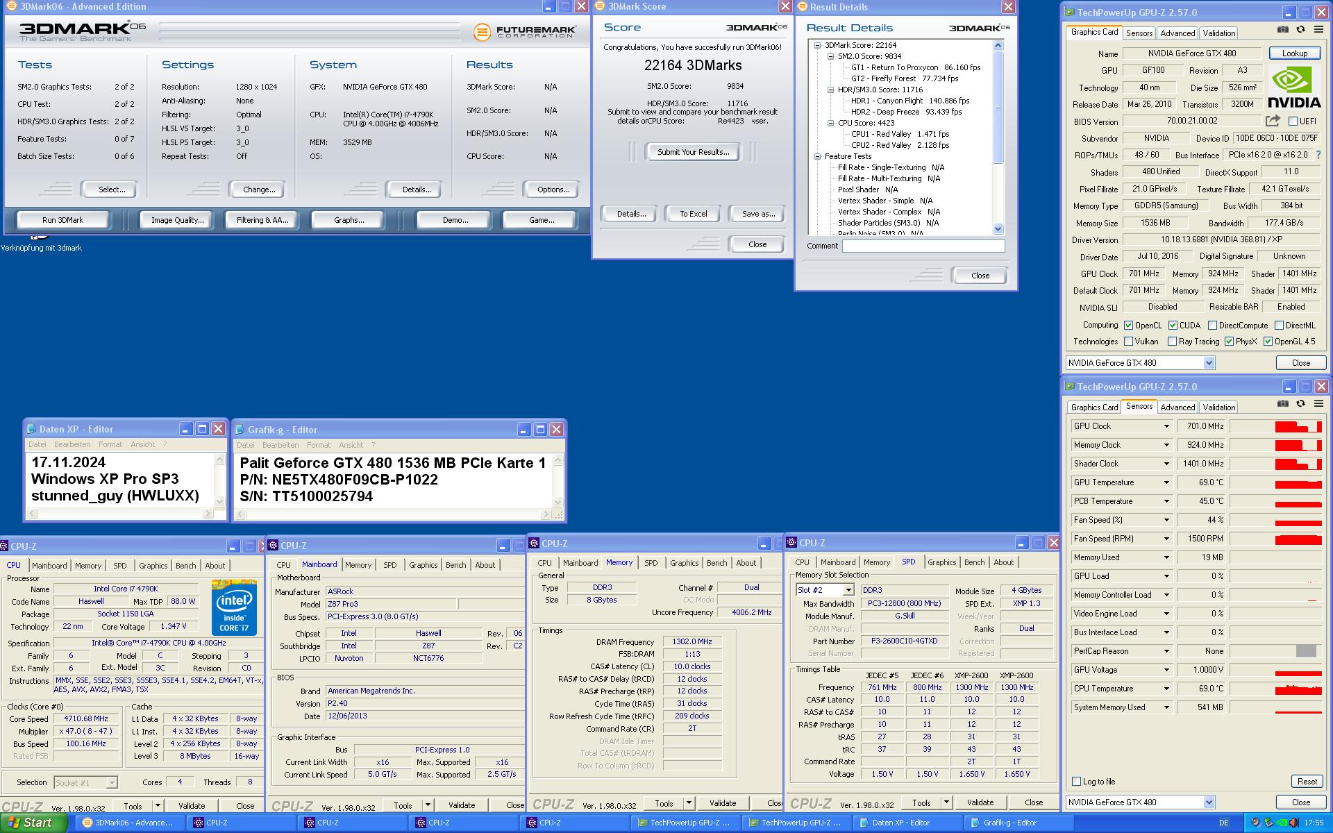Open the GPU Clock sensor dropdown
Image resolution: width=1333 pixels, height=833 pixels.
(1166, 426)
